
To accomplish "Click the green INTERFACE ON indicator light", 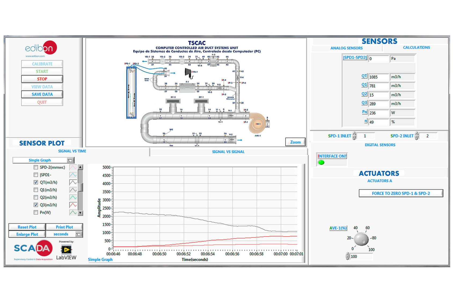I will (x=321, y=162).
